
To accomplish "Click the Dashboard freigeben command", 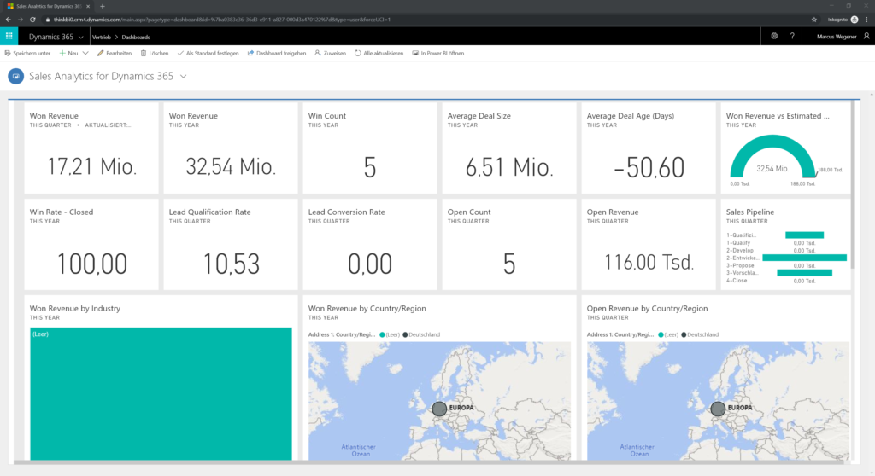I will pyautogui.click(x=277, y=54).
